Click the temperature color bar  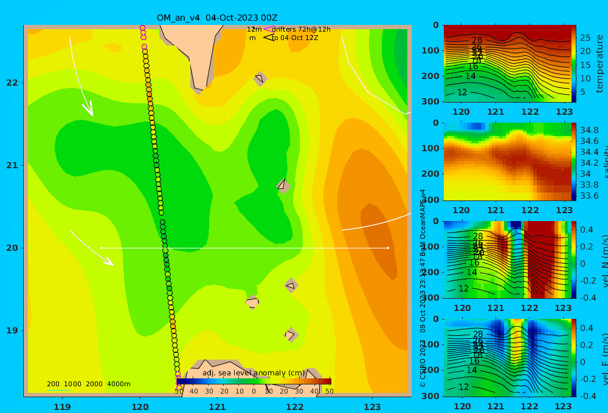coord(574,64)
